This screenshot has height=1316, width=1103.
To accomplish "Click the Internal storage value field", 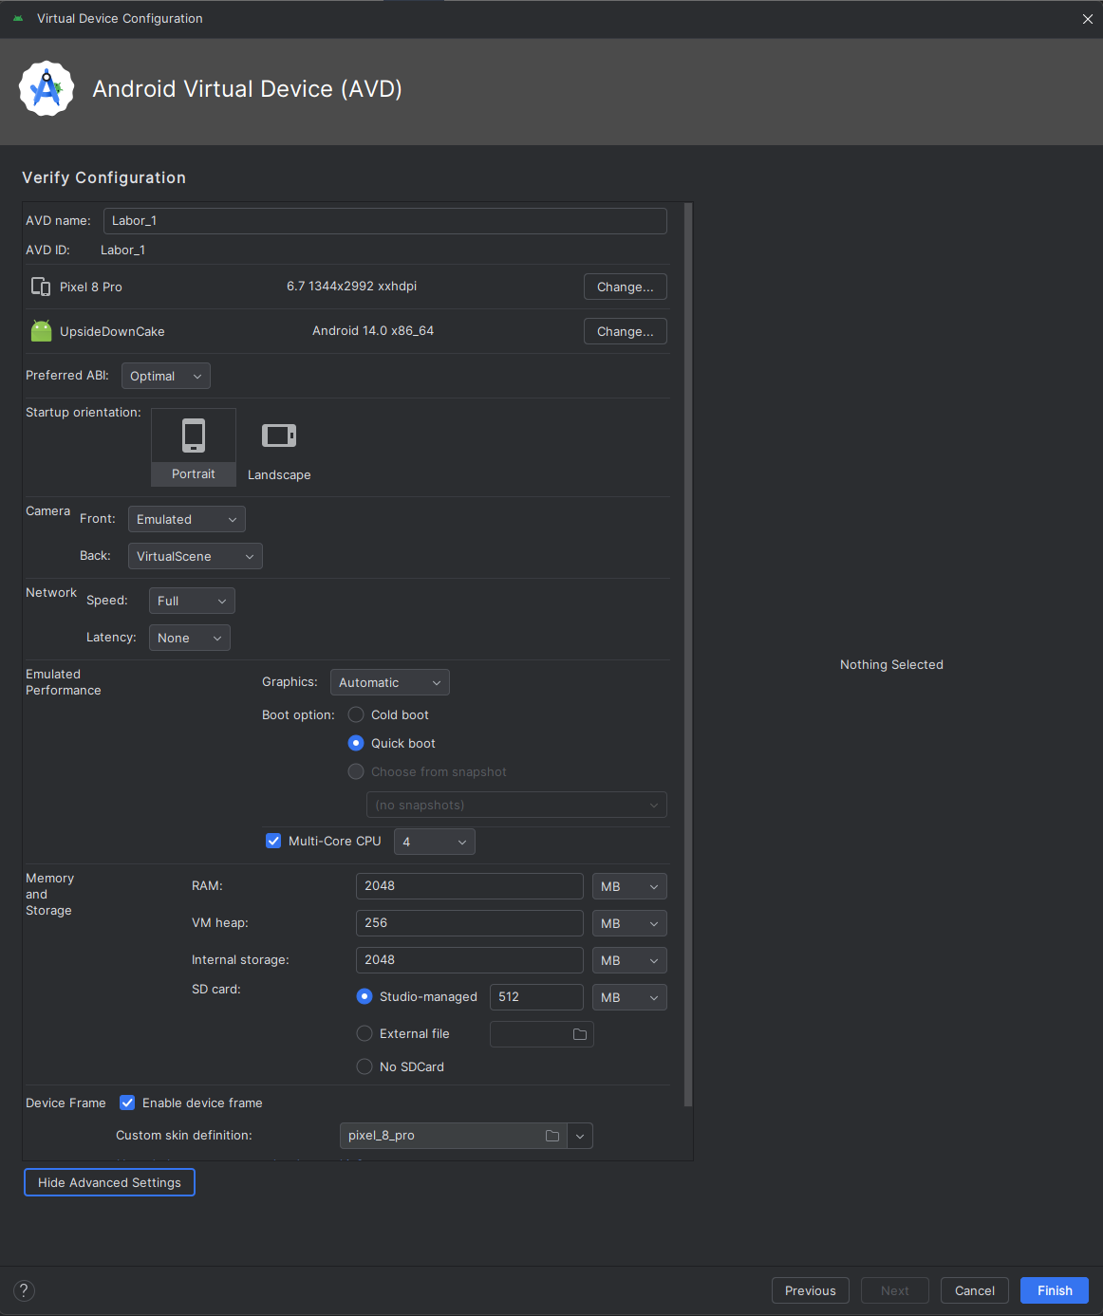I will pyautogui.click(x=470, y=960).
